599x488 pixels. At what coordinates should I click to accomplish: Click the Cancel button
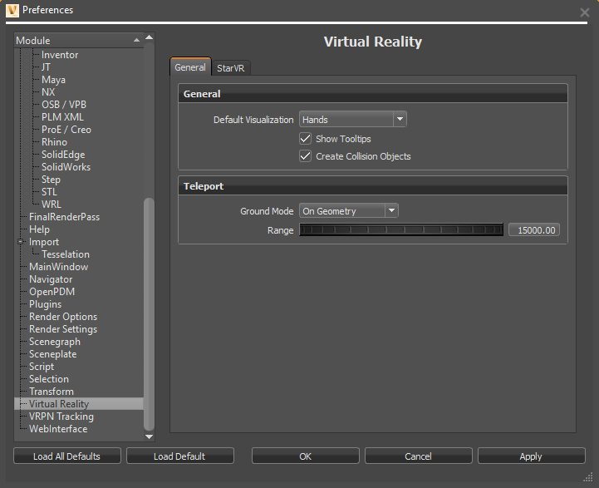(x=419, y=456)
